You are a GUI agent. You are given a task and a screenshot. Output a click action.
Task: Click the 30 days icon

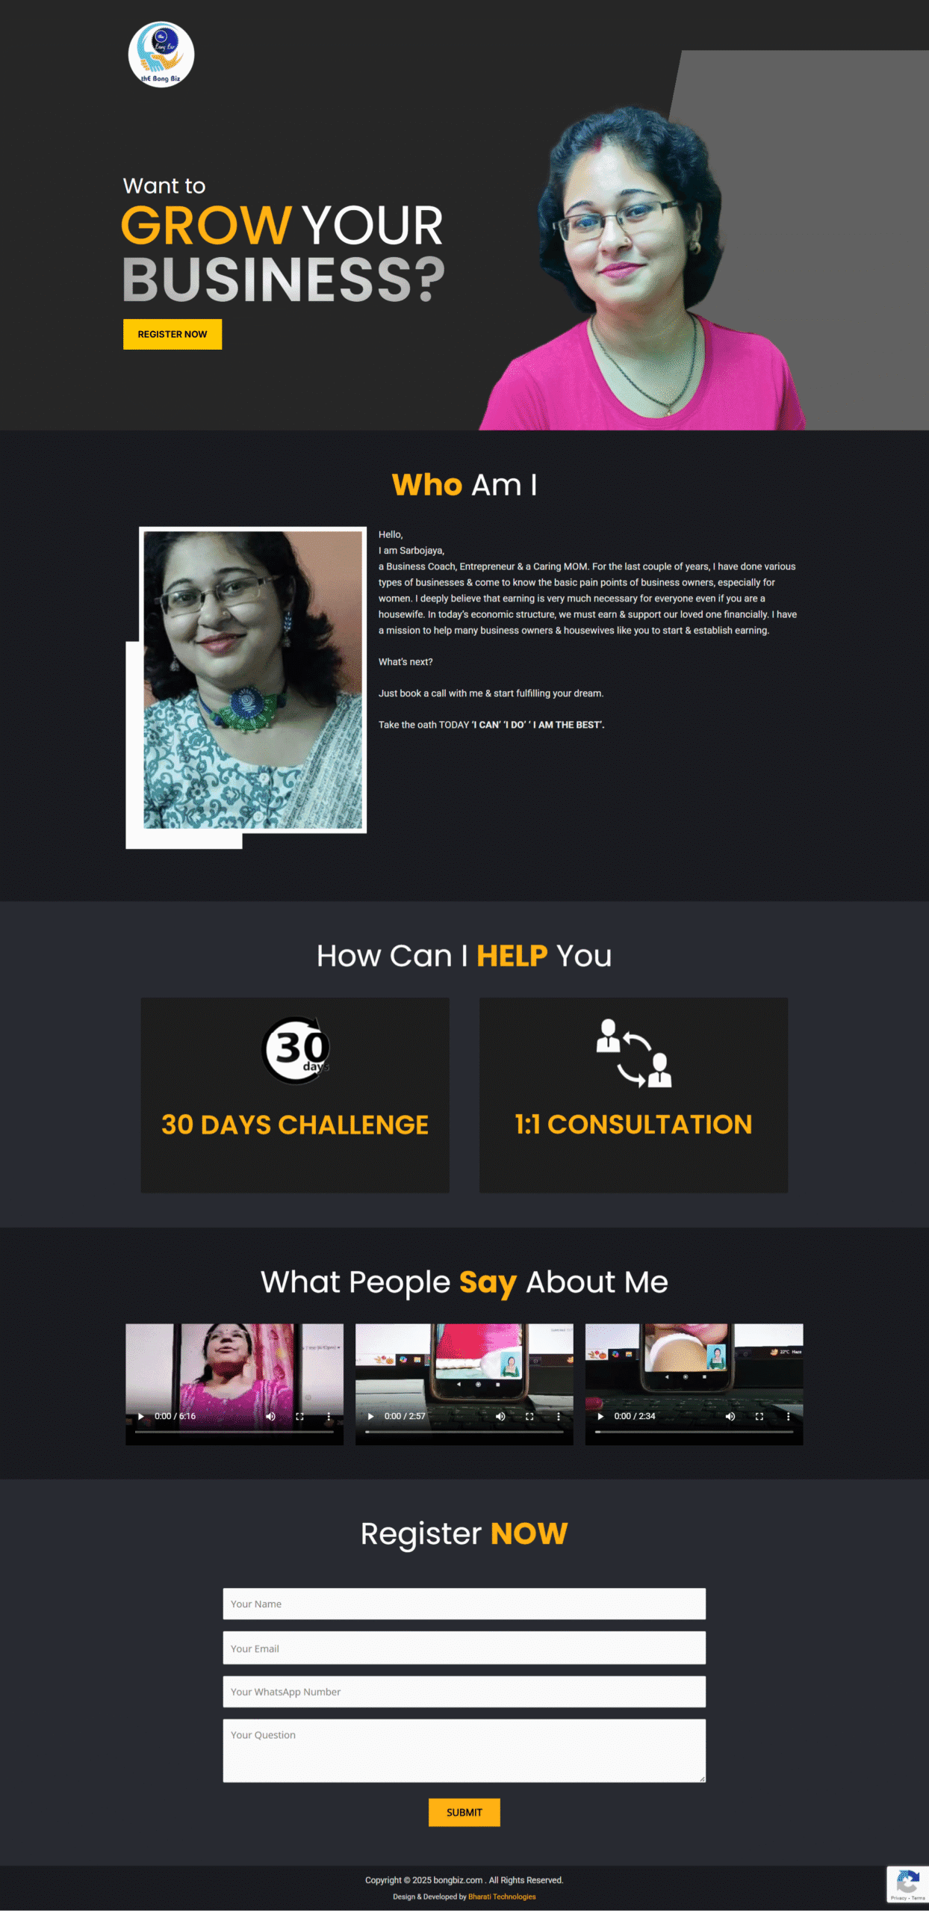pyautogui.click(x=296, y=1050)
